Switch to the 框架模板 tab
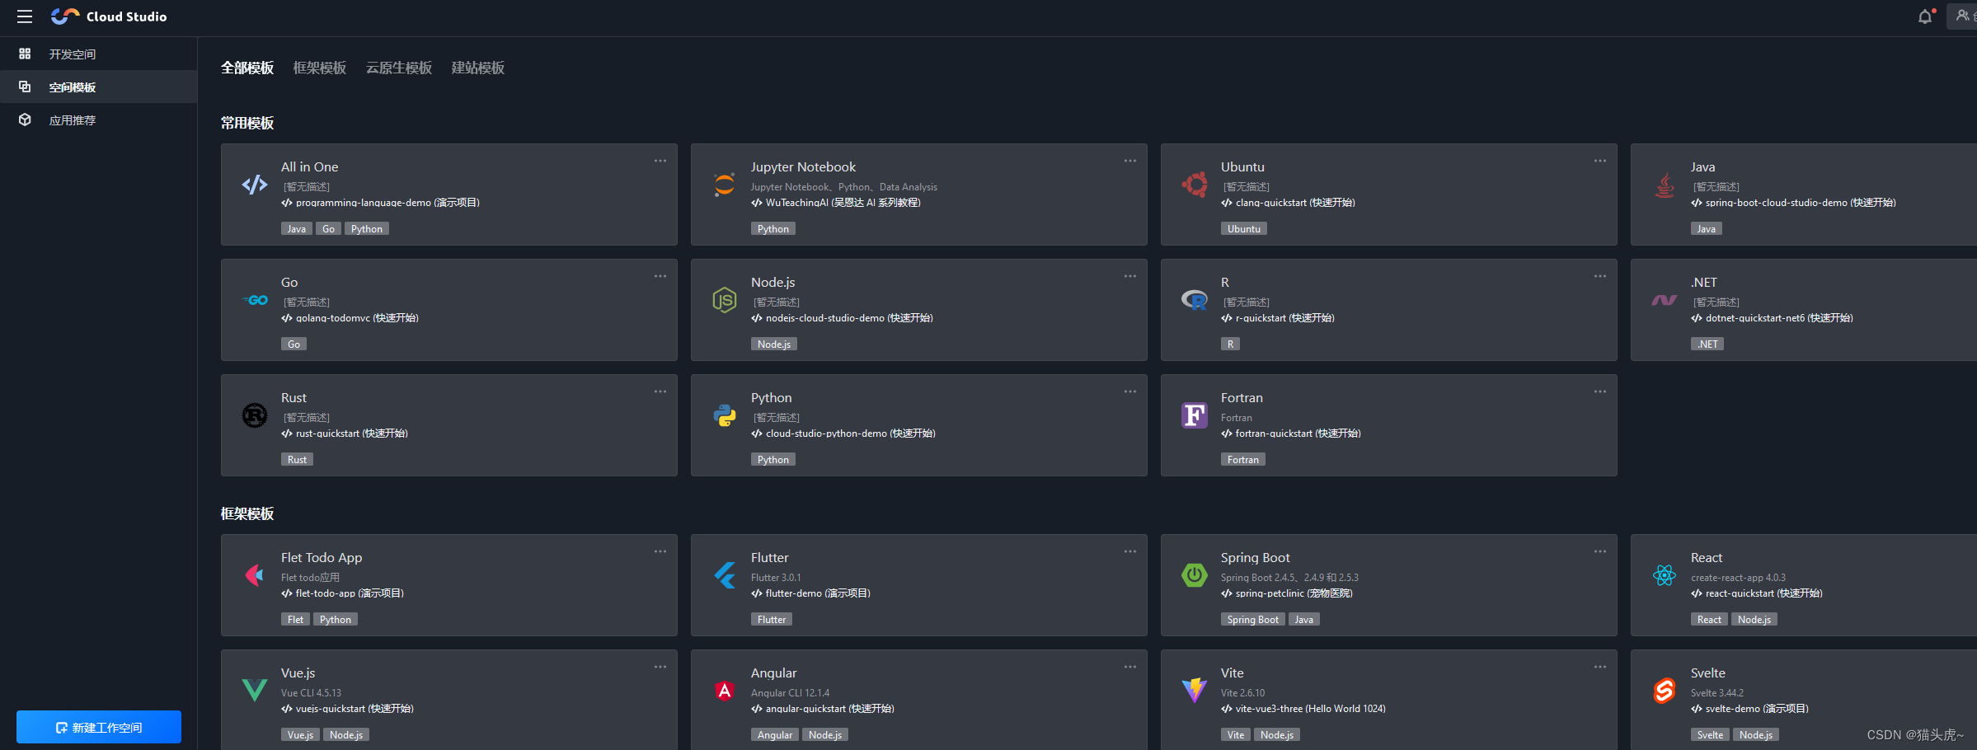The height and width of the screenshot is (750, 1977). click(320, 68)
